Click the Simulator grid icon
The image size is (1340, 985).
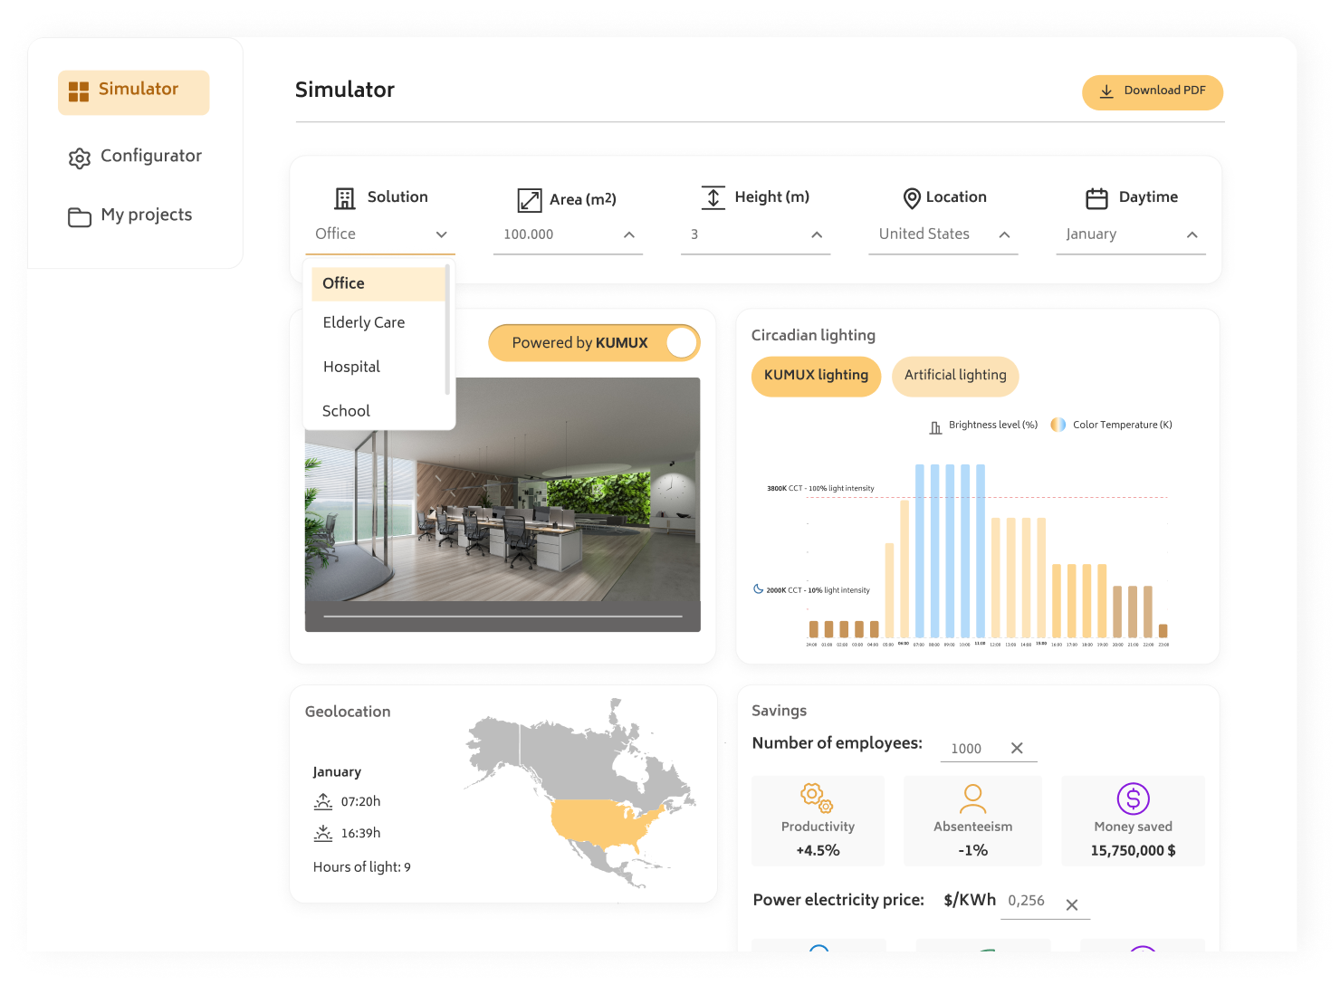79,91
